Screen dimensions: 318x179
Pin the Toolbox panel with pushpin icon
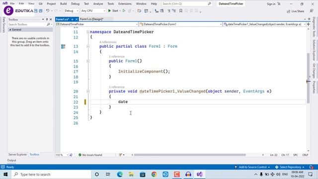47,19
